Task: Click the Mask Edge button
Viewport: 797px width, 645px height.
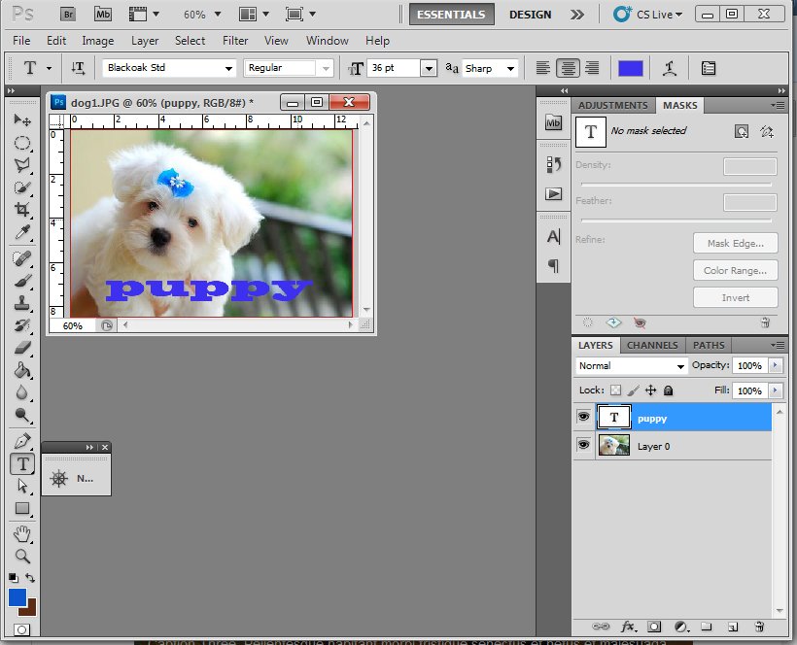Action: click(x=736, y=243)
